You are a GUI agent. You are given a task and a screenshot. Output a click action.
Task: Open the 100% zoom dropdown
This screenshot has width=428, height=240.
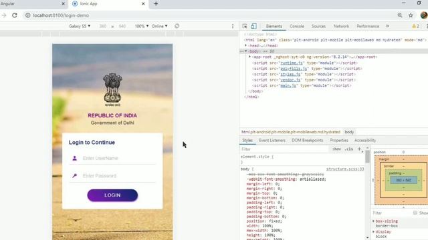pyautogui.click(x=141, y=26)
